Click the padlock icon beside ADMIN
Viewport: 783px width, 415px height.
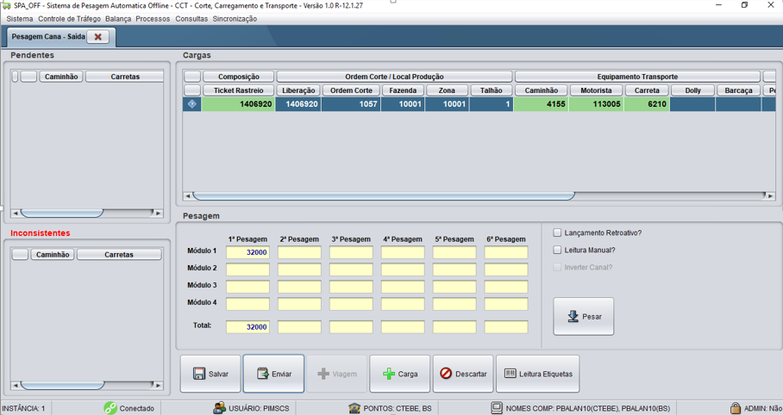point(735,408)
